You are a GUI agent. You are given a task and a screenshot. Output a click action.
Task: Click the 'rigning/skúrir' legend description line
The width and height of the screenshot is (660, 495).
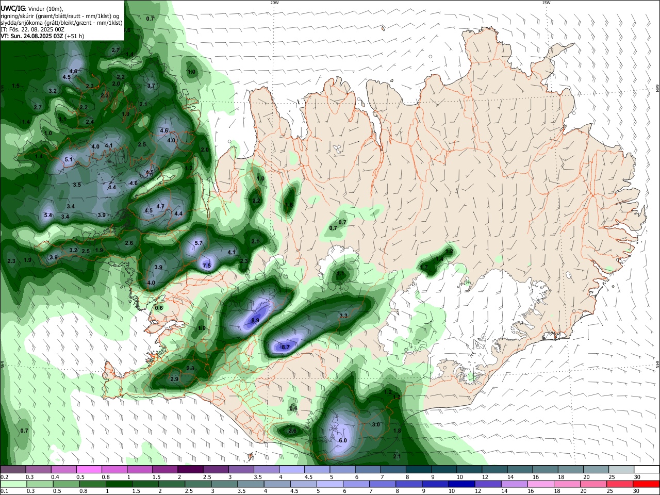click(x=60, y=16)
